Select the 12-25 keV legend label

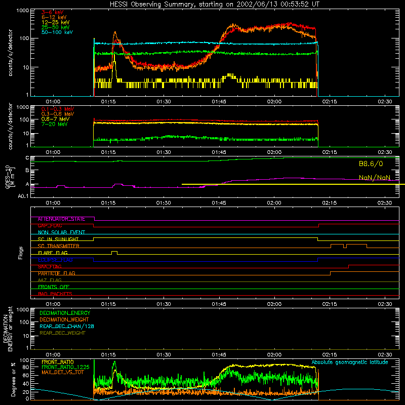[56, 22]
